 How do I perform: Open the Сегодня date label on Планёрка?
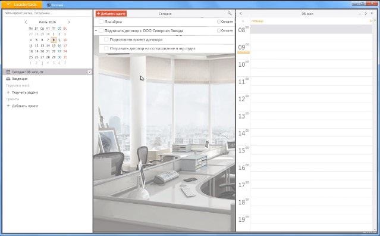click(x=225, y=21)
